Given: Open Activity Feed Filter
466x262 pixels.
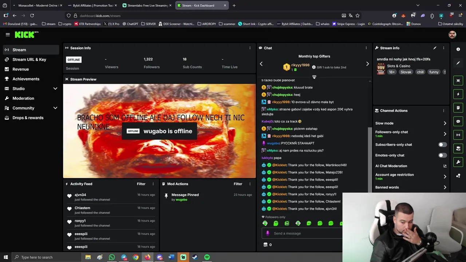Looking at the screenshot, I should (141, 184).
